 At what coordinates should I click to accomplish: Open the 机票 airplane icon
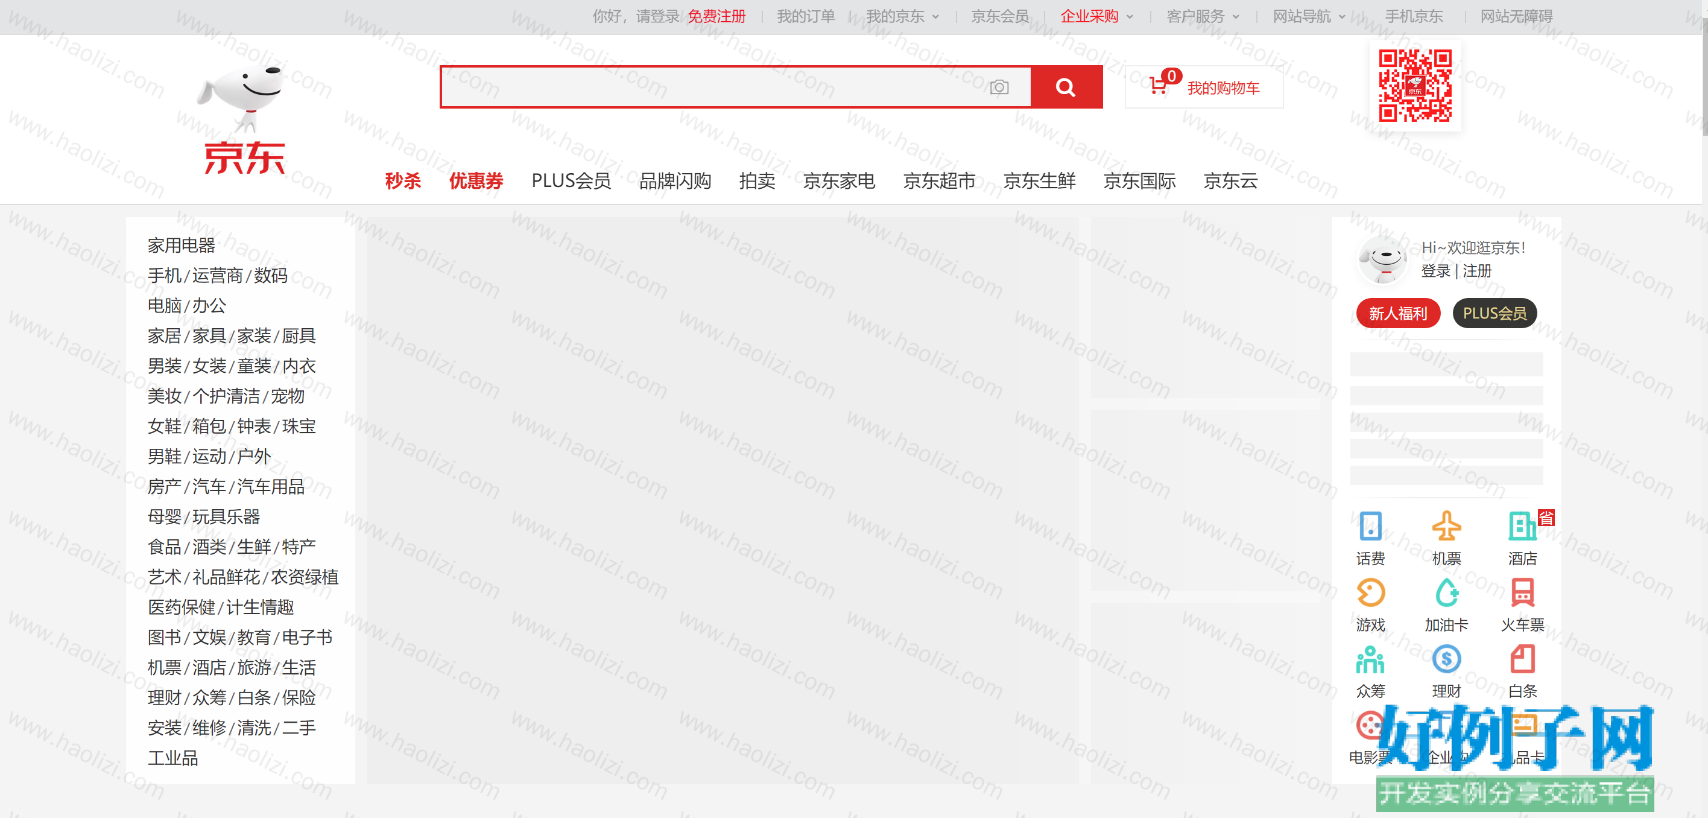[1446, 526]
